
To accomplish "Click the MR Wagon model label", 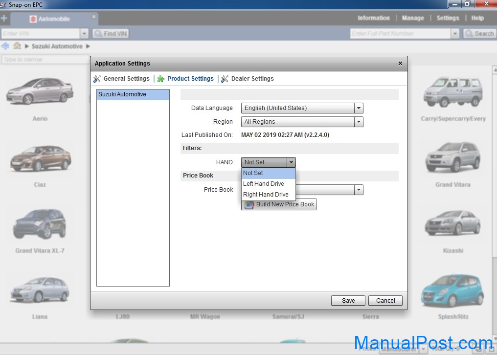I will [205, 317].
